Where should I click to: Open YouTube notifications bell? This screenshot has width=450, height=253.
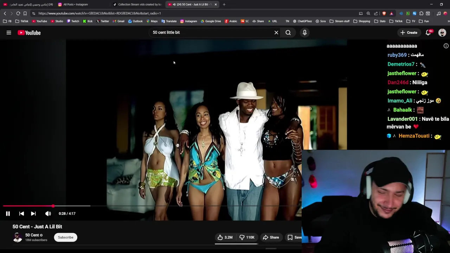click(429, 33)
